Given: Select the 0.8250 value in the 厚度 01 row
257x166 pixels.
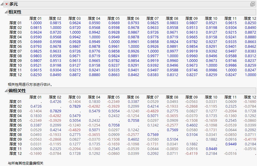Looking at the screenshot, I should pos(250,23).
